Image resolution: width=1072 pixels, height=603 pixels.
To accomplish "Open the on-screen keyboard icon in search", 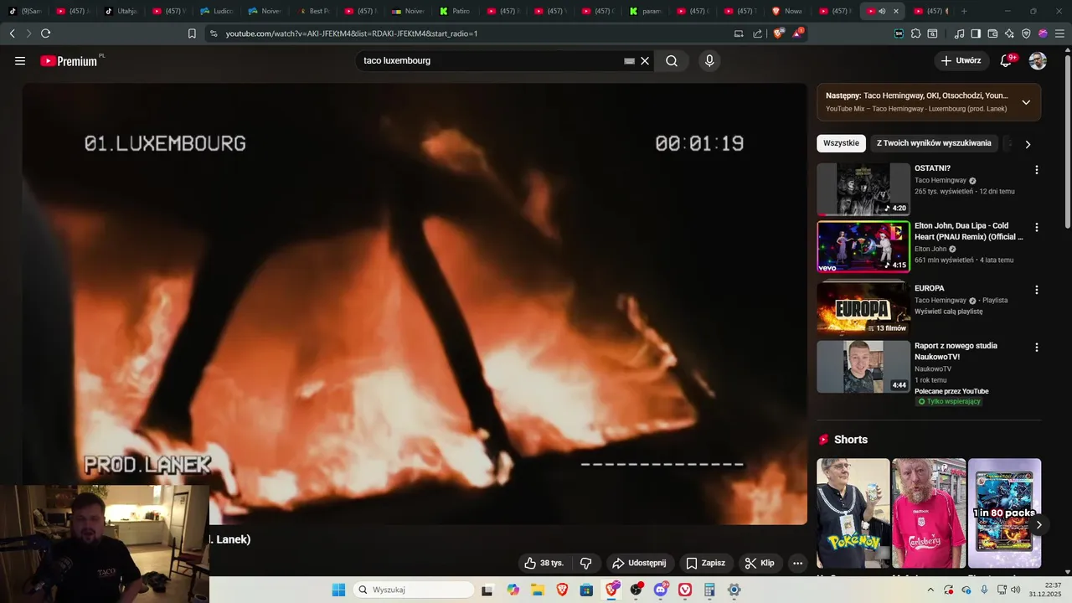I will [x=629, y=60].
